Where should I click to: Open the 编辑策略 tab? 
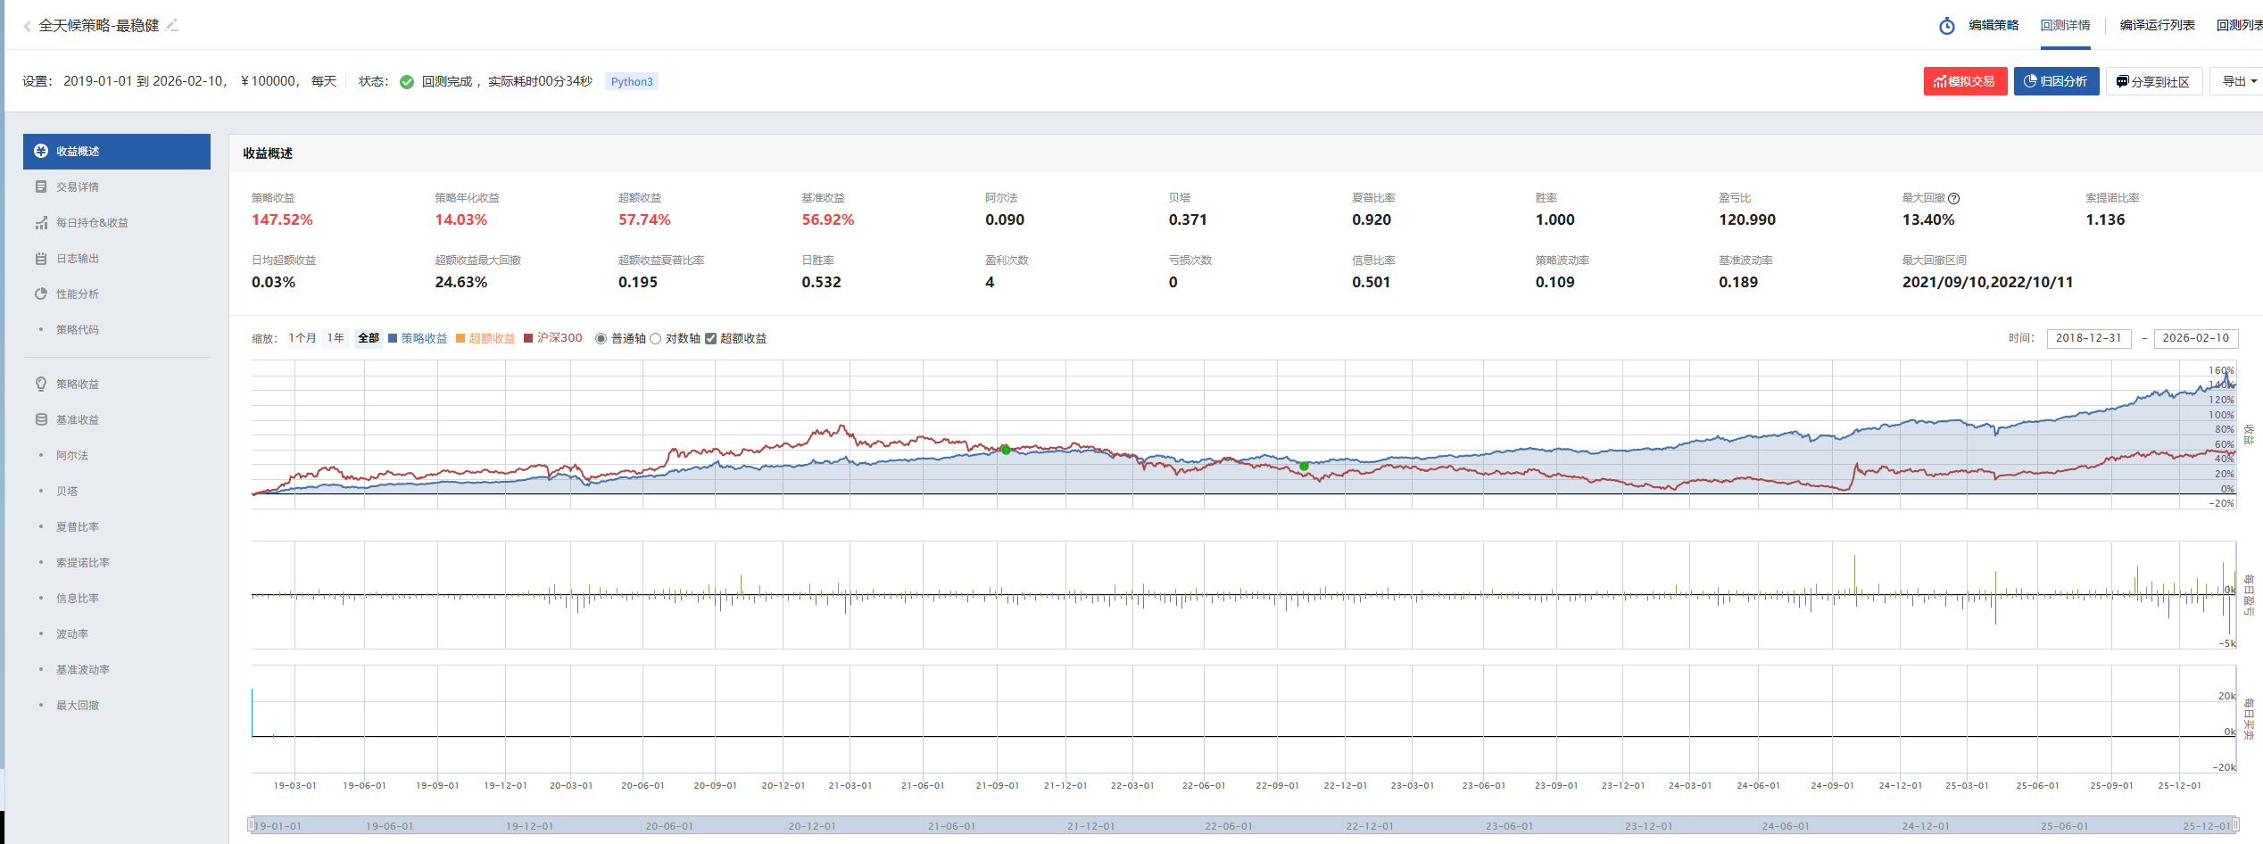pyautogui.click(x=1994, y=25)
